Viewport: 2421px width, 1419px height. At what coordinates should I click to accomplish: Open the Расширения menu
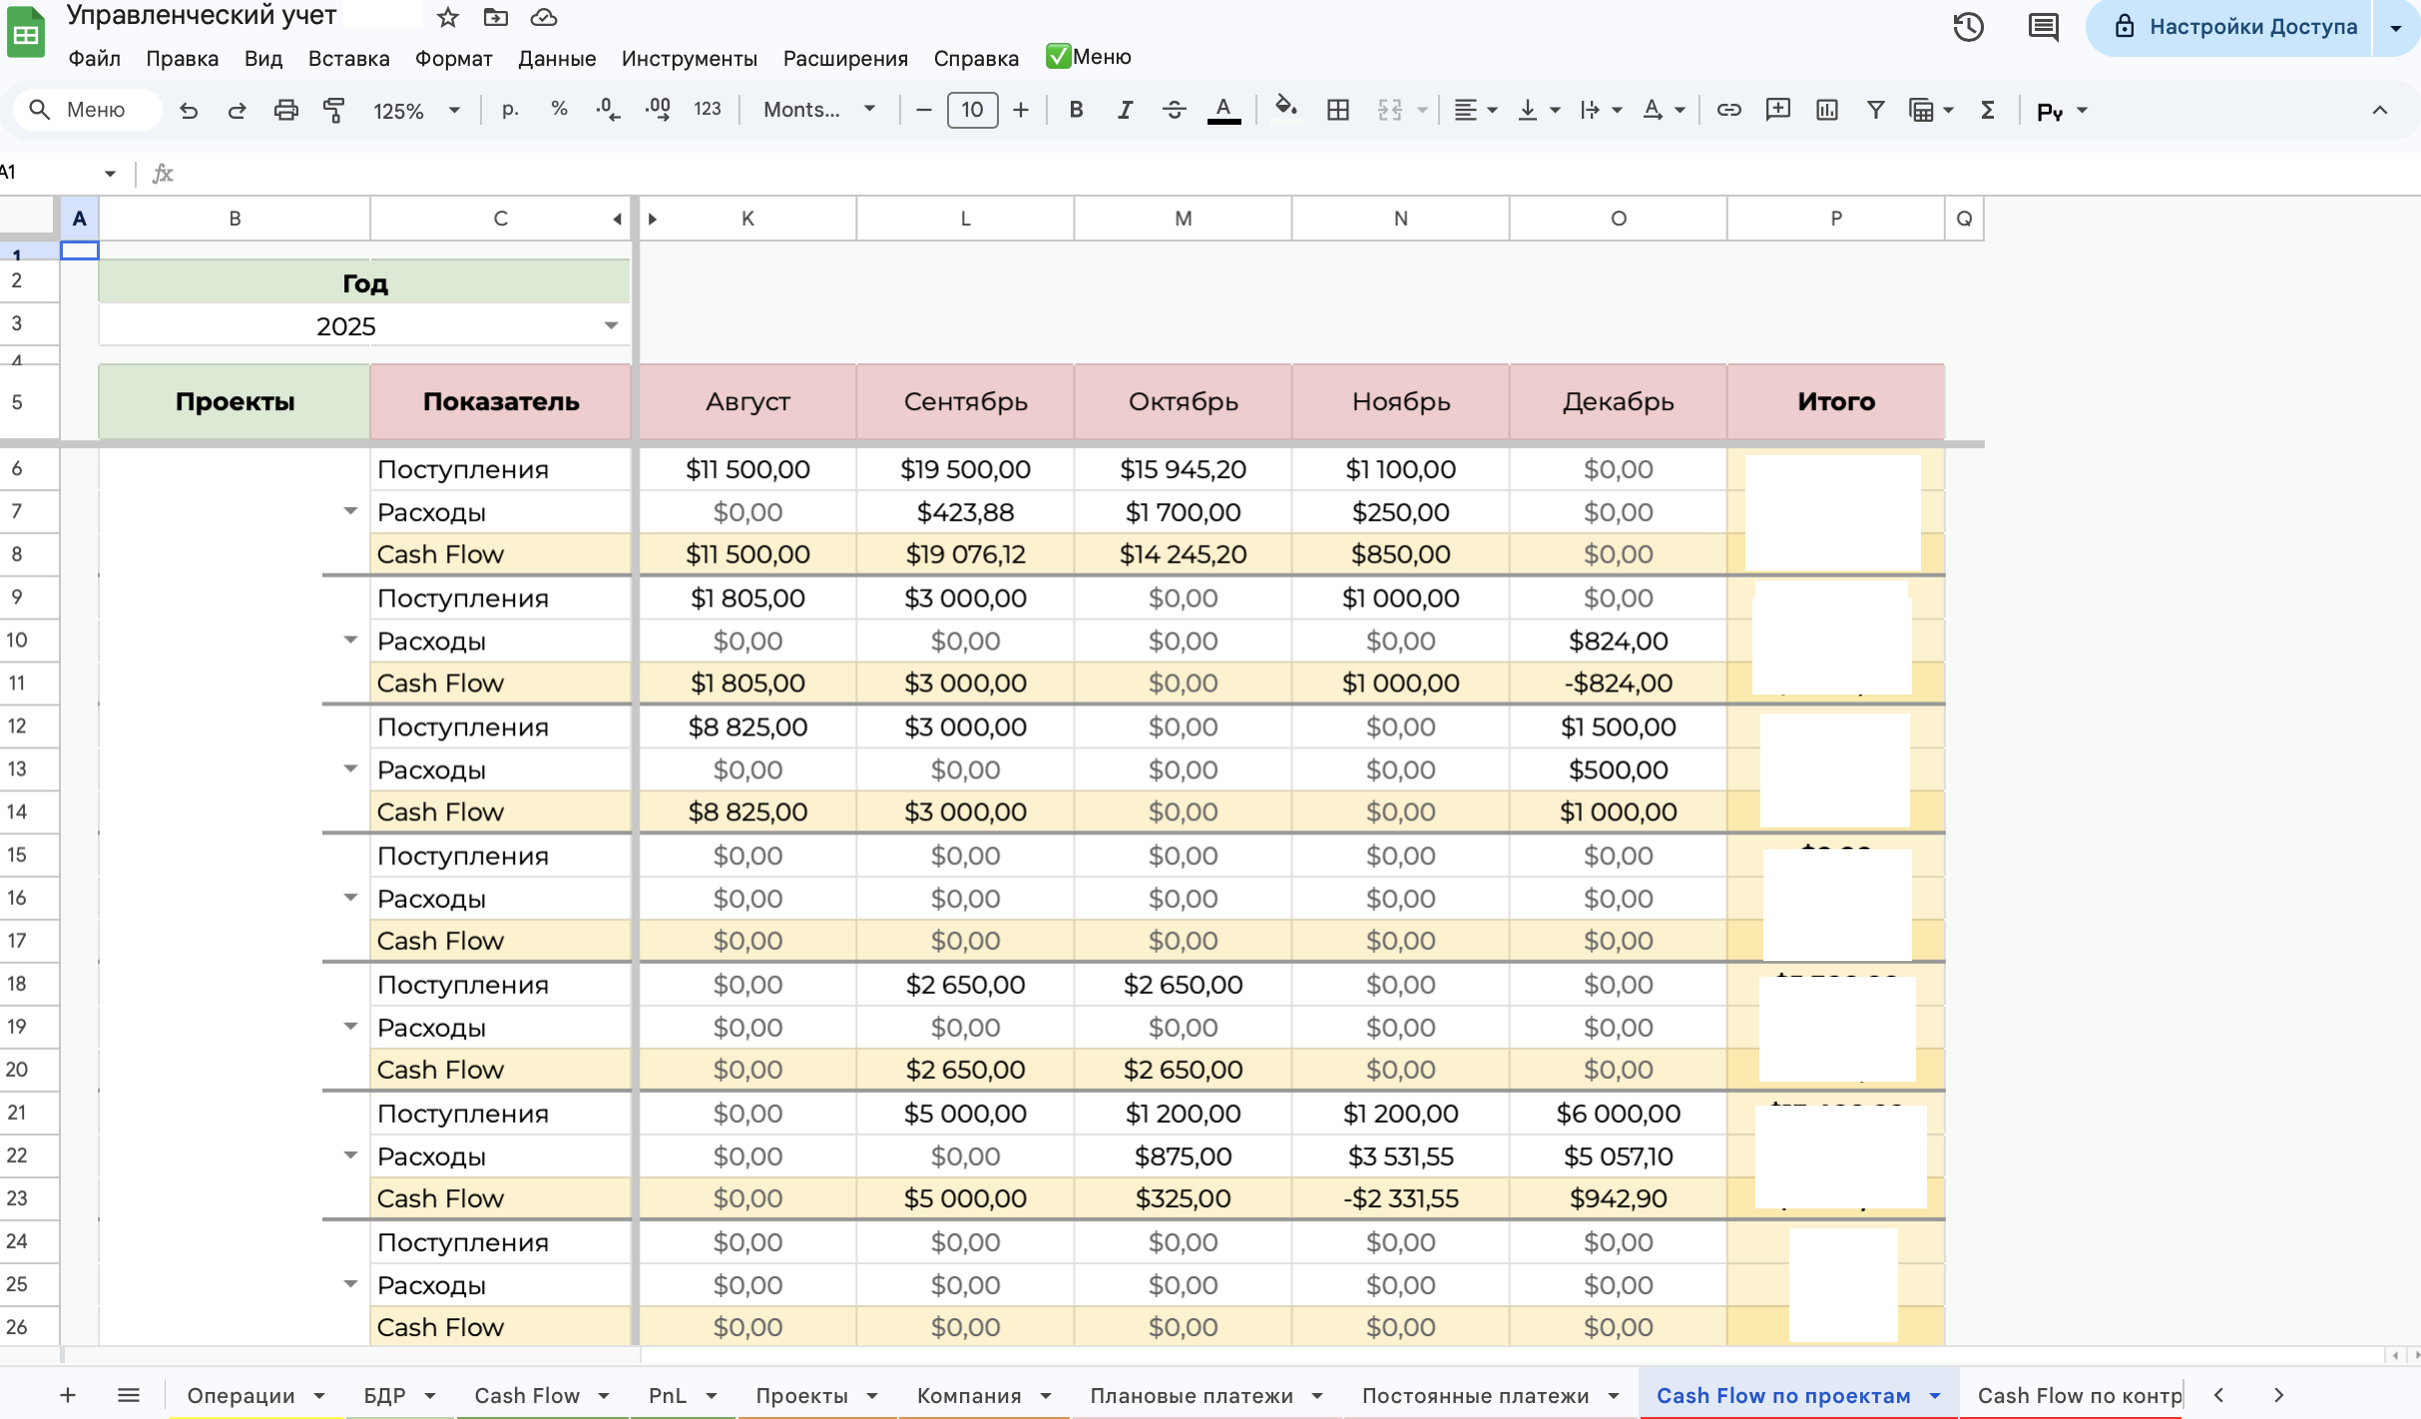click(x=845, y=58)
